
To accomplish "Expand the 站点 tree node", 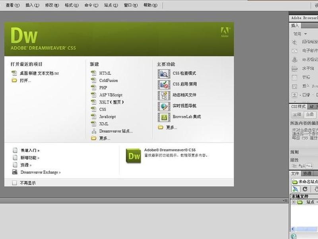I will click(x=293, y=202).
